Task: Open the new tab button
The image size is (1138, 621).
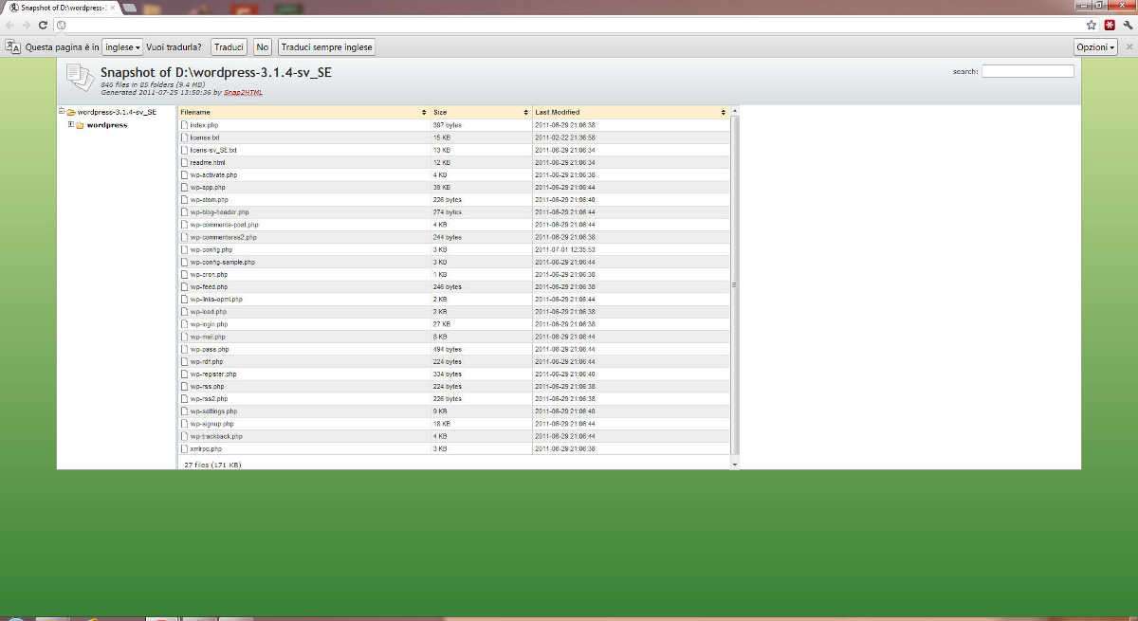Action: tap(129, 7)
